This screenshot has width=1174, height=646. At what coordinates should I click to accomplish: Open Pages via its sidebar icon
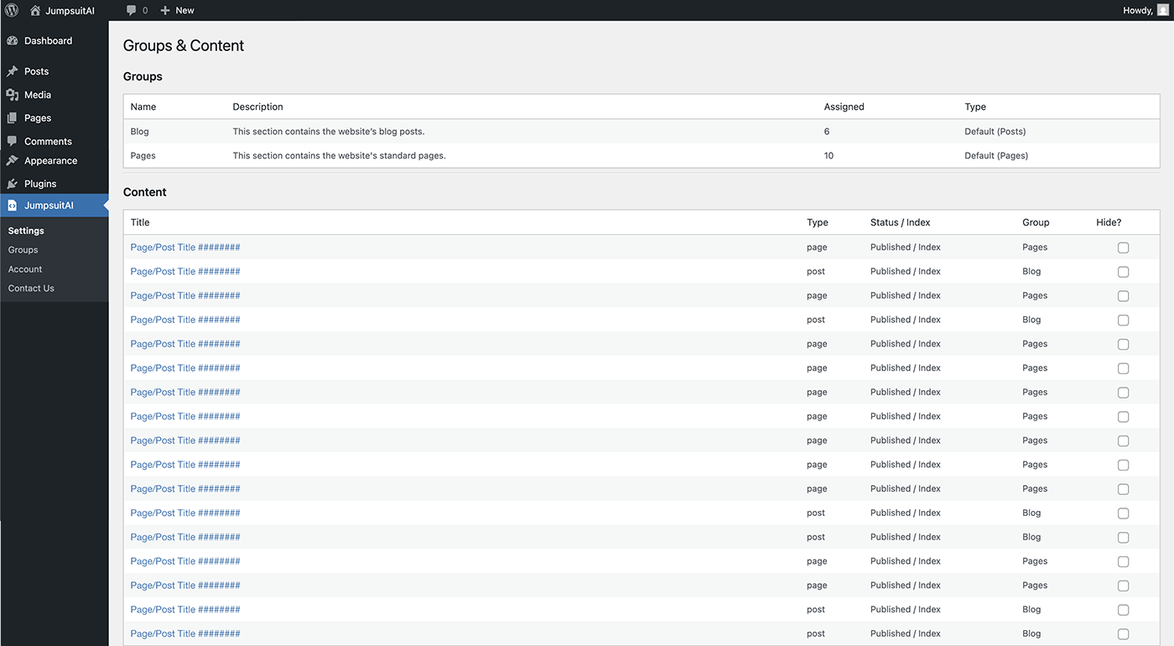13,117
